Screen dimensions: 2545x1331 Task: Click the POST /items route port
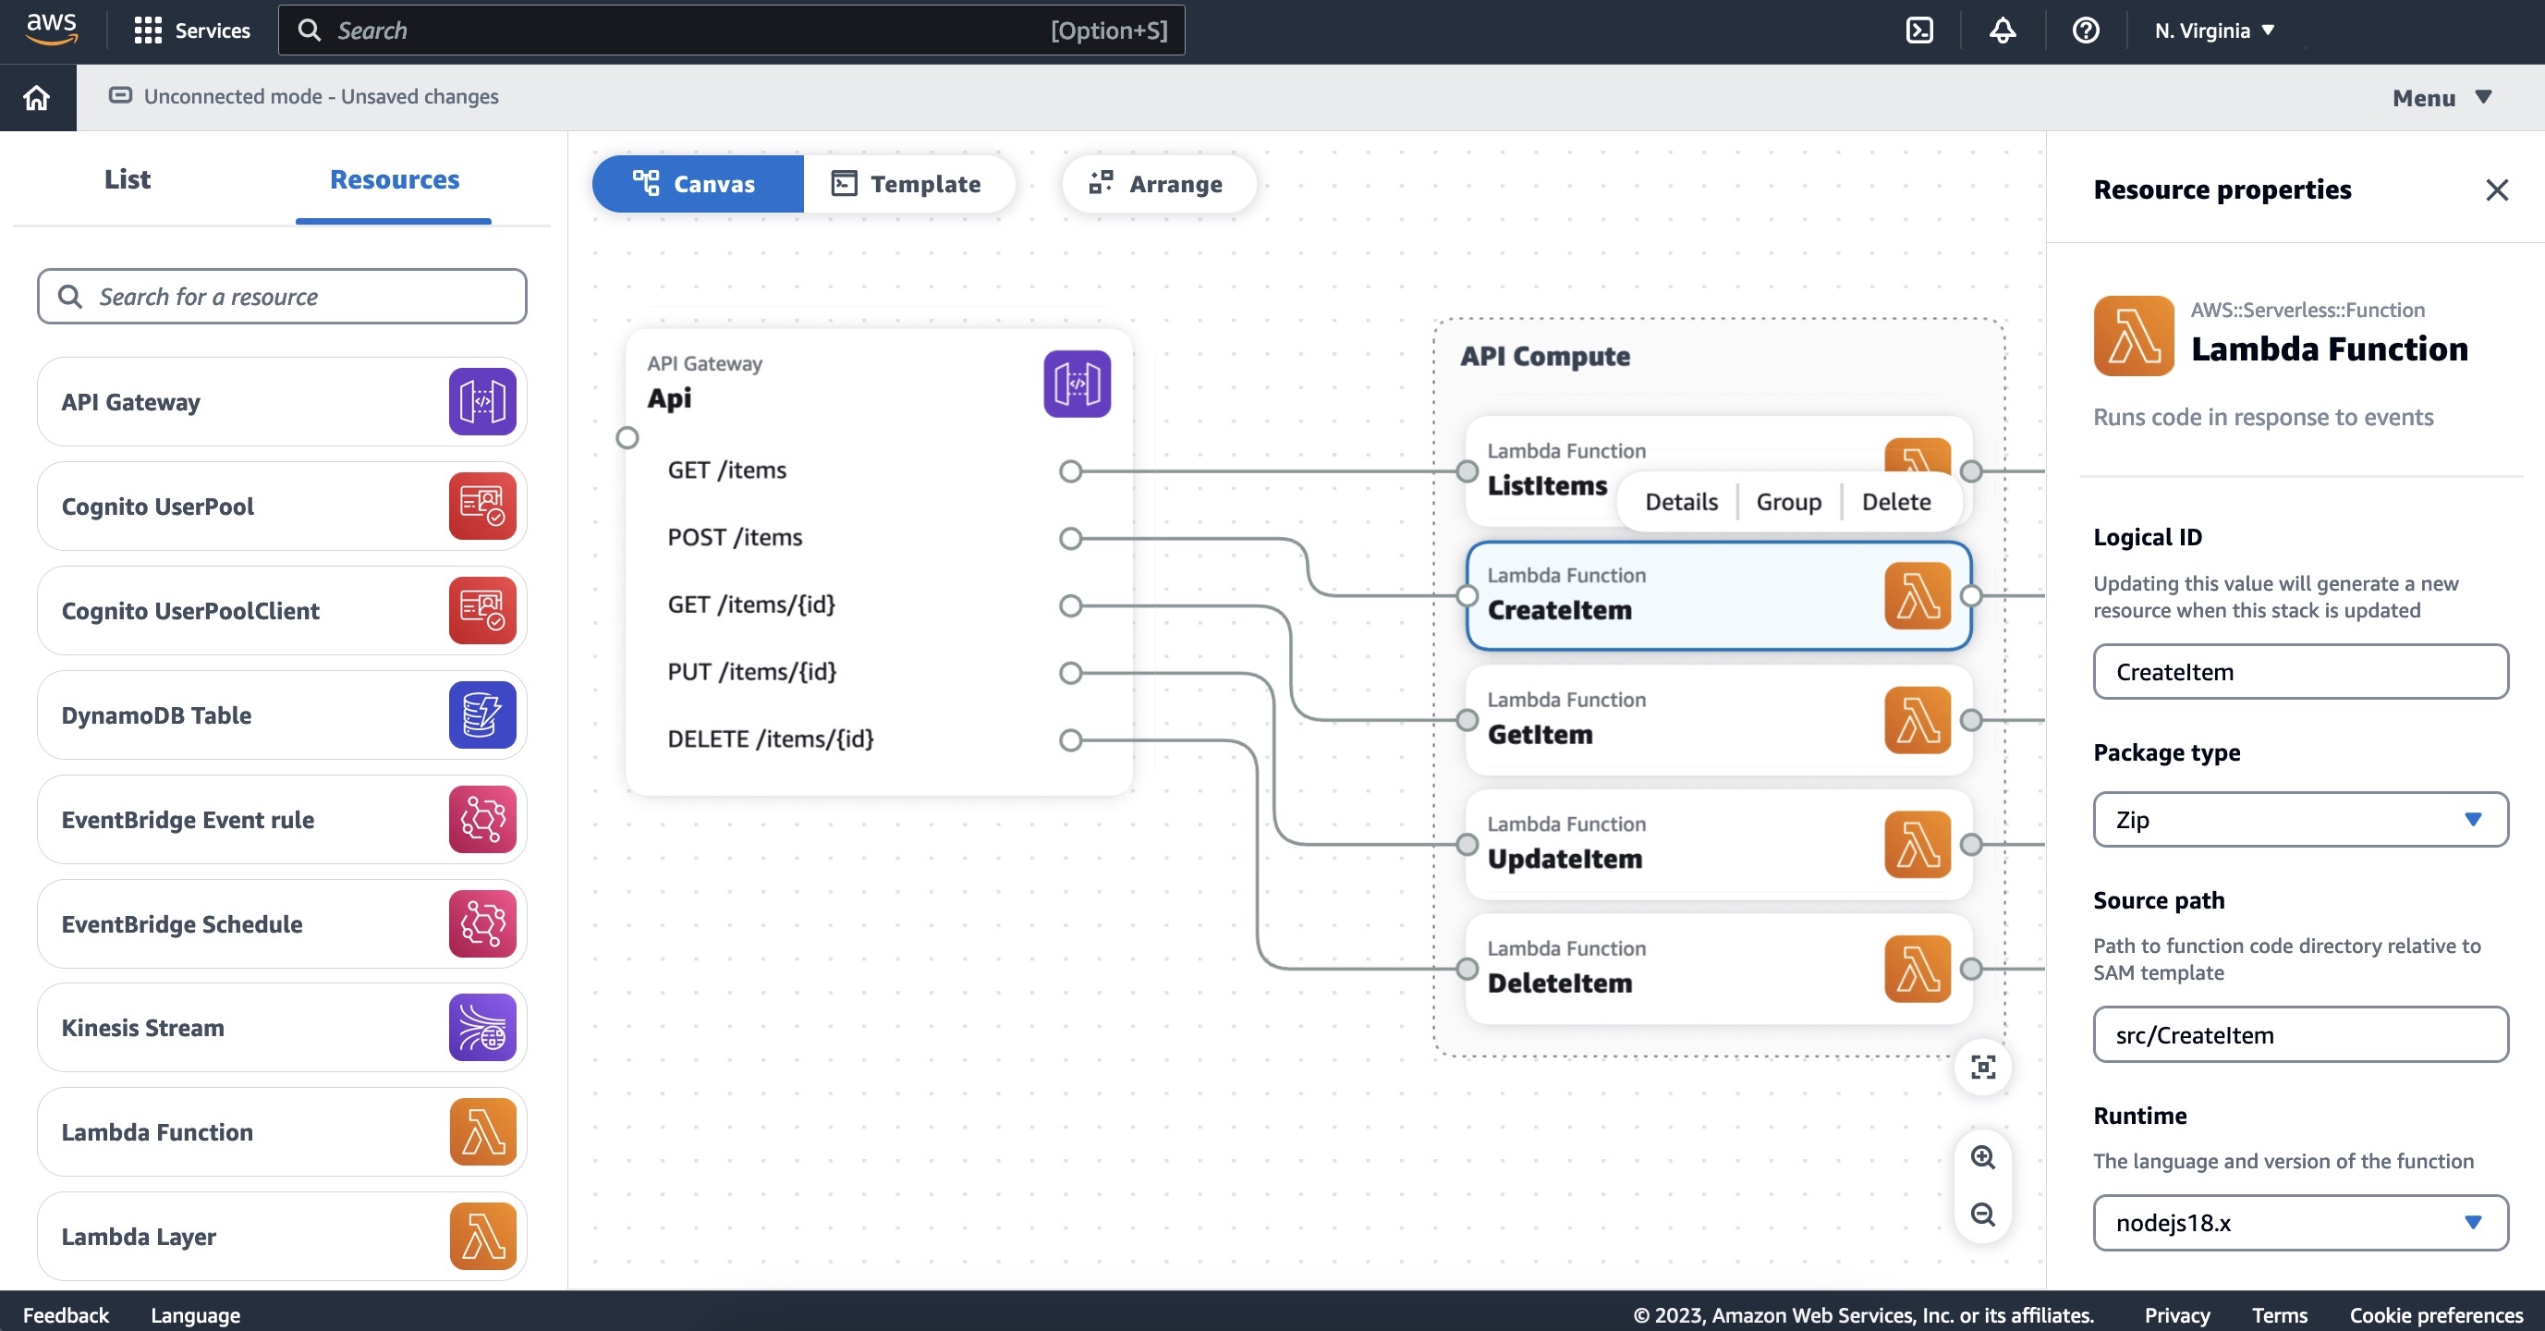(x=1070, y=539)
